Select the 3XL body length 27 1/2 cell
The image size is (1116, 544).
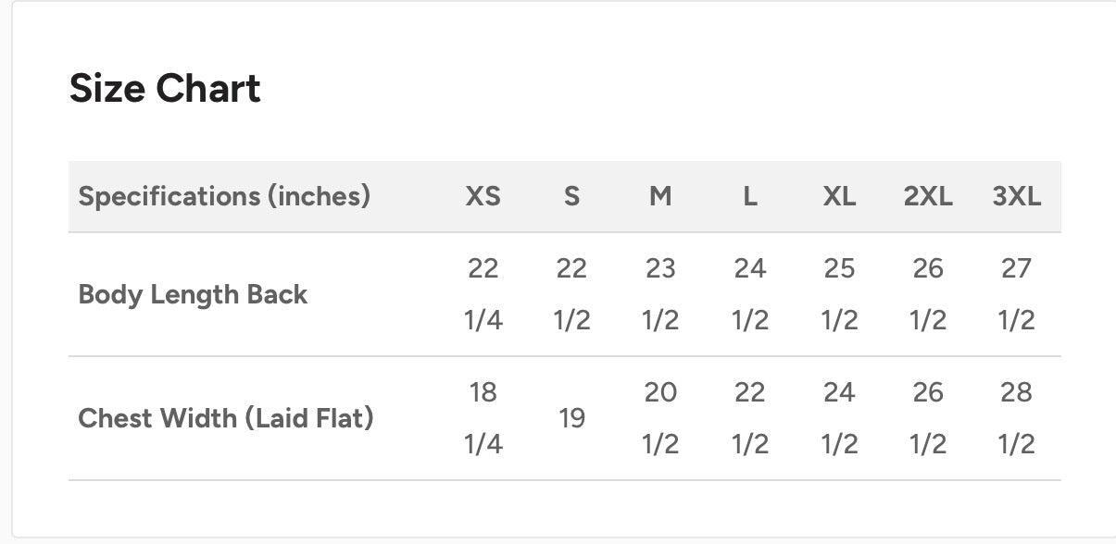[1017, 294]
